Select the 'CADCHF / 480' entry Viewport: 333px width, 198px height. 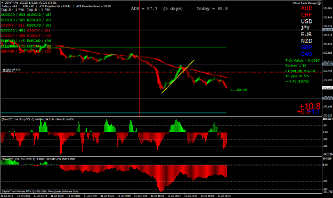[13, 36]
